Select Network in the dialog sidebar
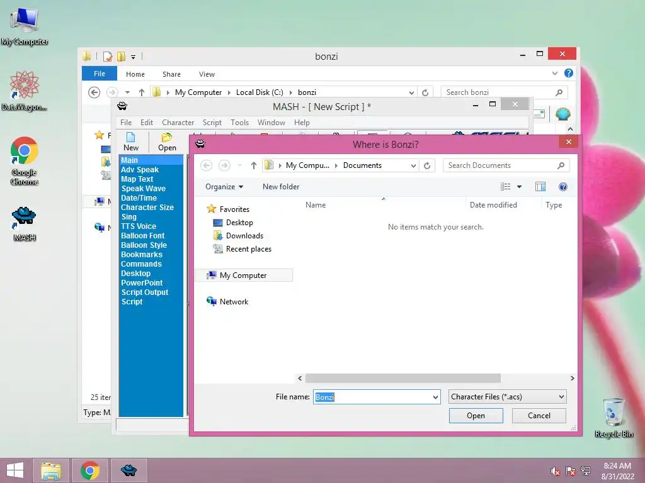 coord(233,301)
